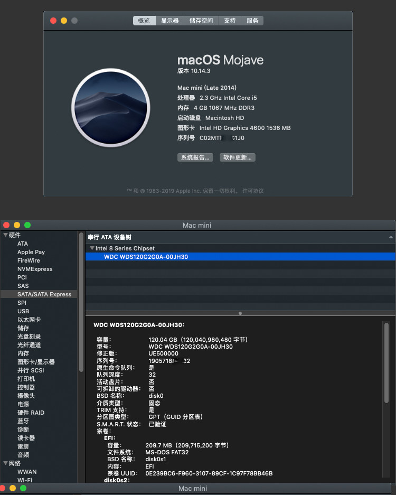Click the 已验证 S.M.A.R.T. status value
The width and height of the screenshot is (396, 495).
[x=157, y=424]
